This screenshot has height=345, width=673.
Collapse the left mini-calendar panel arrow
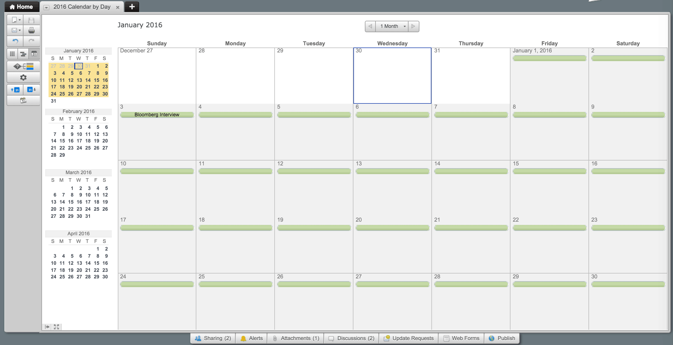(x=47, y=327)
